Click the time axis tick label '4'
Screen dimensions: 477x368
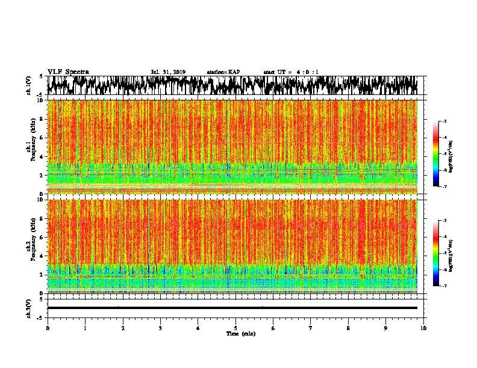[198, 328]
